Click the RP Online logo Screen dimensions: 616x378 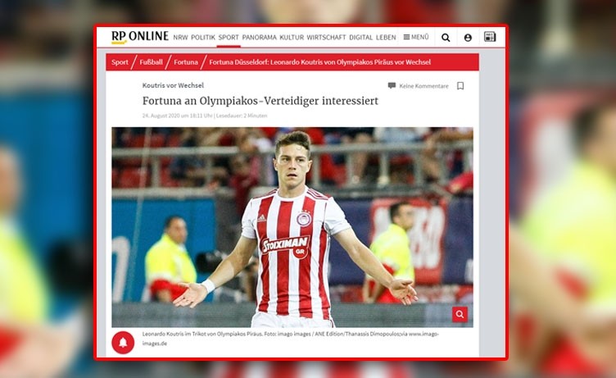[139, 37]
